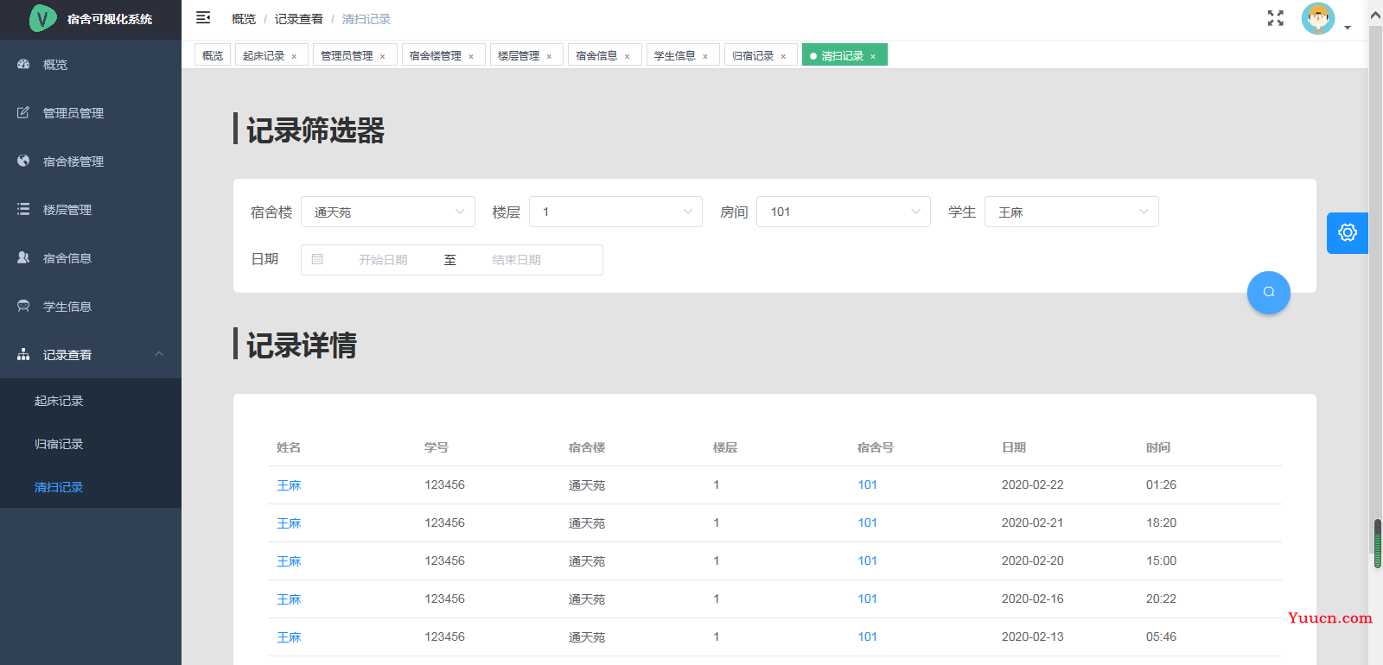Image resolution: width=1383 pixels, height=665 pixels.
Task: Open 宿舍信息 in the sidebar
Action: coord(91,258)
